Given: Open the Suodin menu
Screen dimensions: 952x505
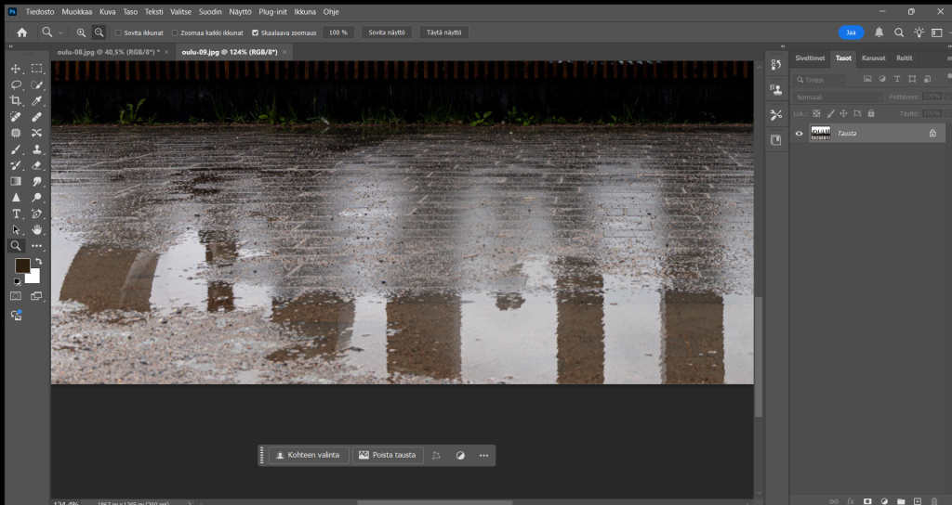Looking at the screenshot, I should (x=210, y=12).
